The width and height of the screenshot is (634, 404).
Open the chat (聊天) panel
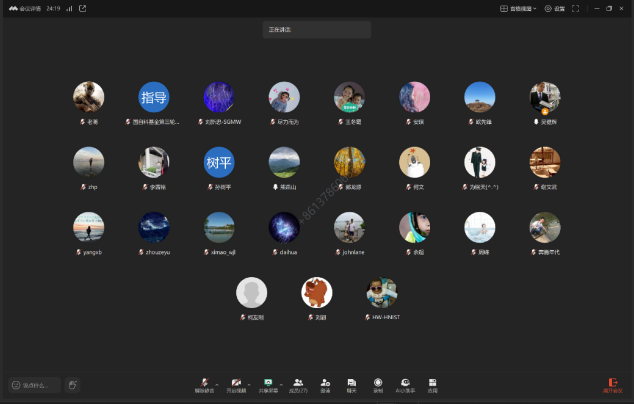click(x=351, y=383)
